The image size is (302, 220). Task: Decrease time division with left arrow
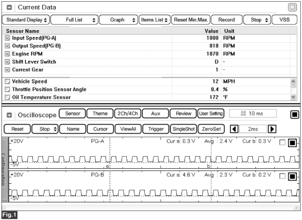click(234, 129)
